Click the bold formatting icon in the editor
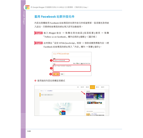This screenshot has width=143, height=138. tap(74, 63)
